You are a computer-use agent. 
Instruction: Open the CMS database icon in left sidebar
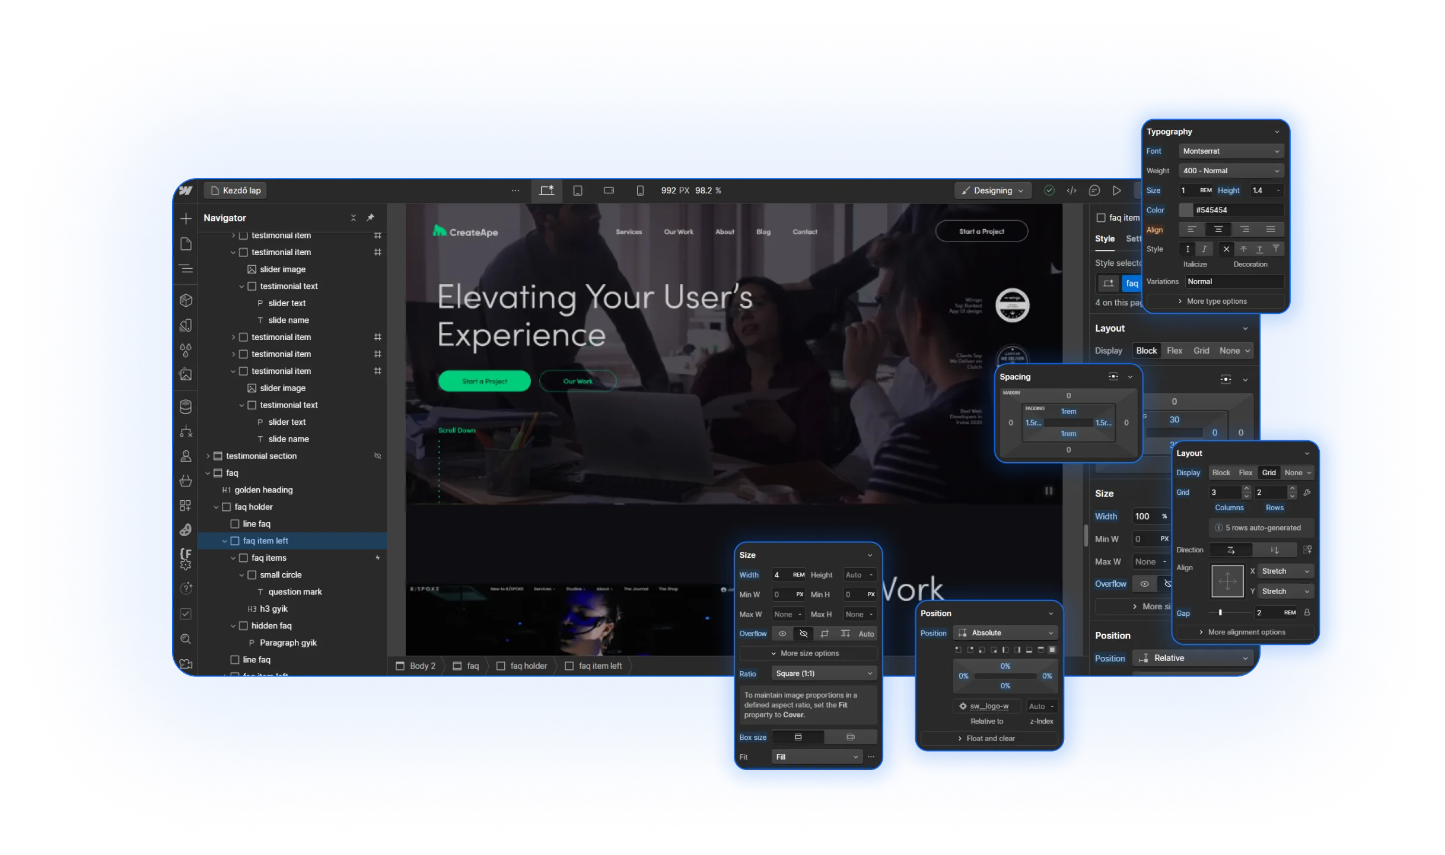click(186, 406)
